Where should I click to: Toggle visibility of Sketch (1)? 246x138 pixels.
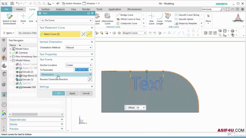tap(17, 68)
